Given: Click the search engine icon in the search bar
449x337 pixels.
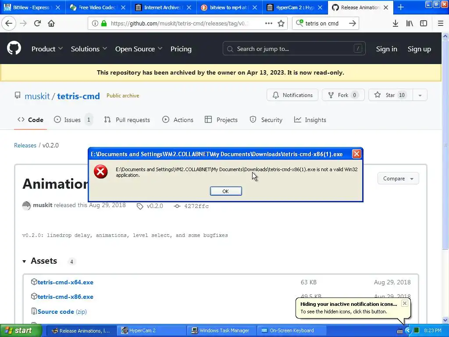Looking at the screenshot, I should pos(299,23).
